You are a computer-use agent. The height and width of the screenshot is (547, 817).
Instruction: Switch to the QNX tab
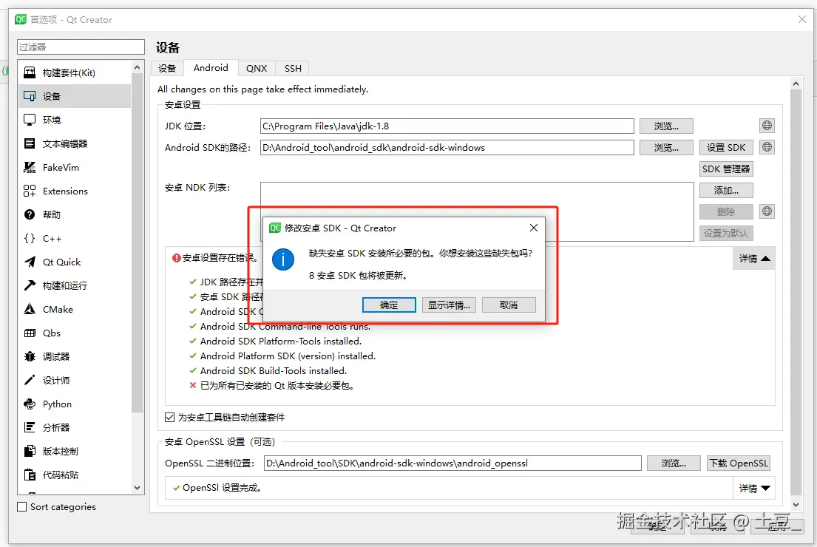tap(257, 68)
